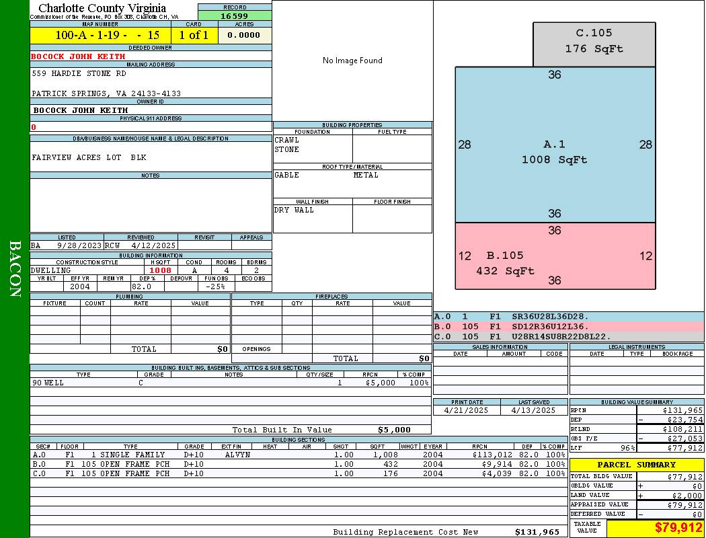Click sketch code line U28R14SU8R22D8L22.
The image size is (706, 538).
point(561,336)
